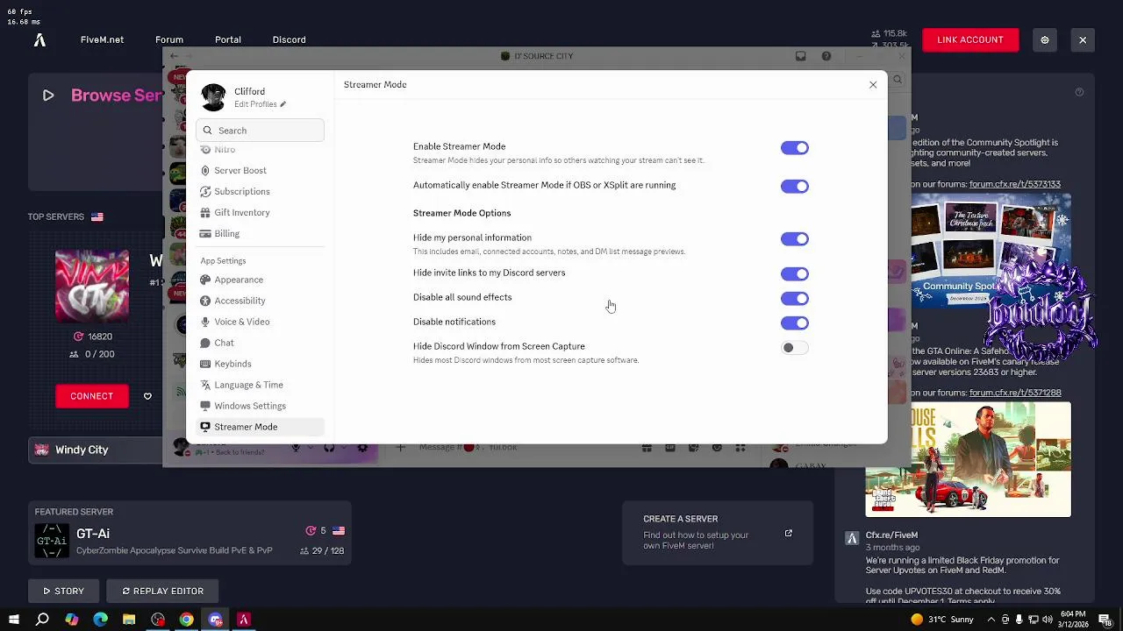Open Billing settings

[260, 234]
